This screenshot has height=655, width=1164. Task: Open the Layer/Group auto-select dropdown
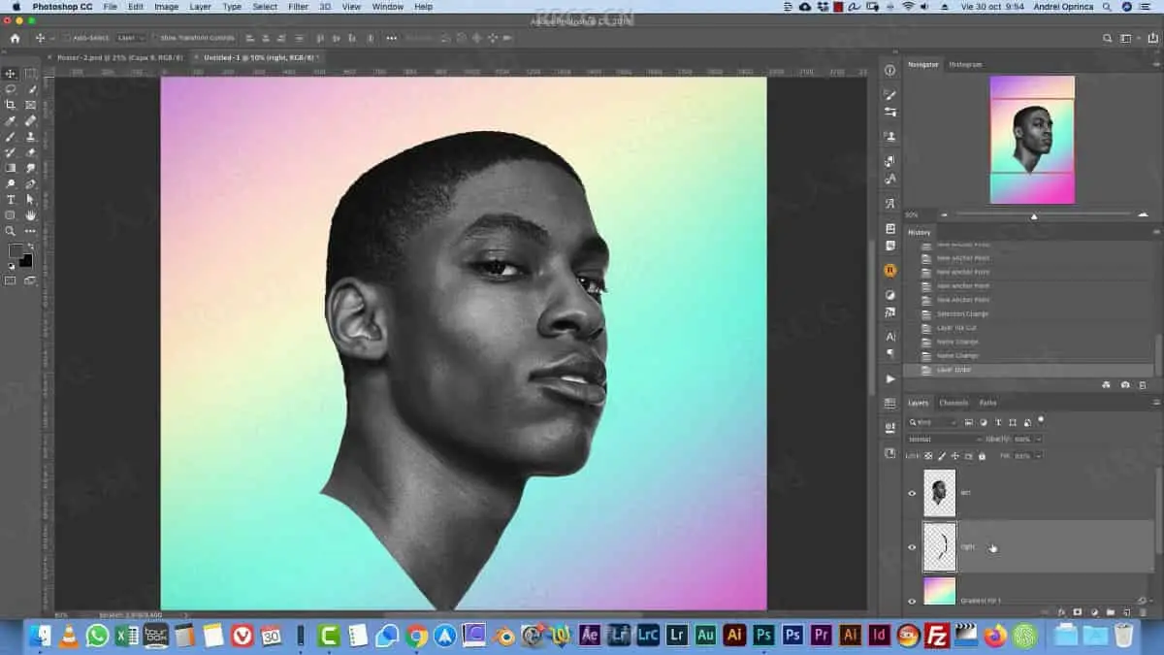coord(130,38)
